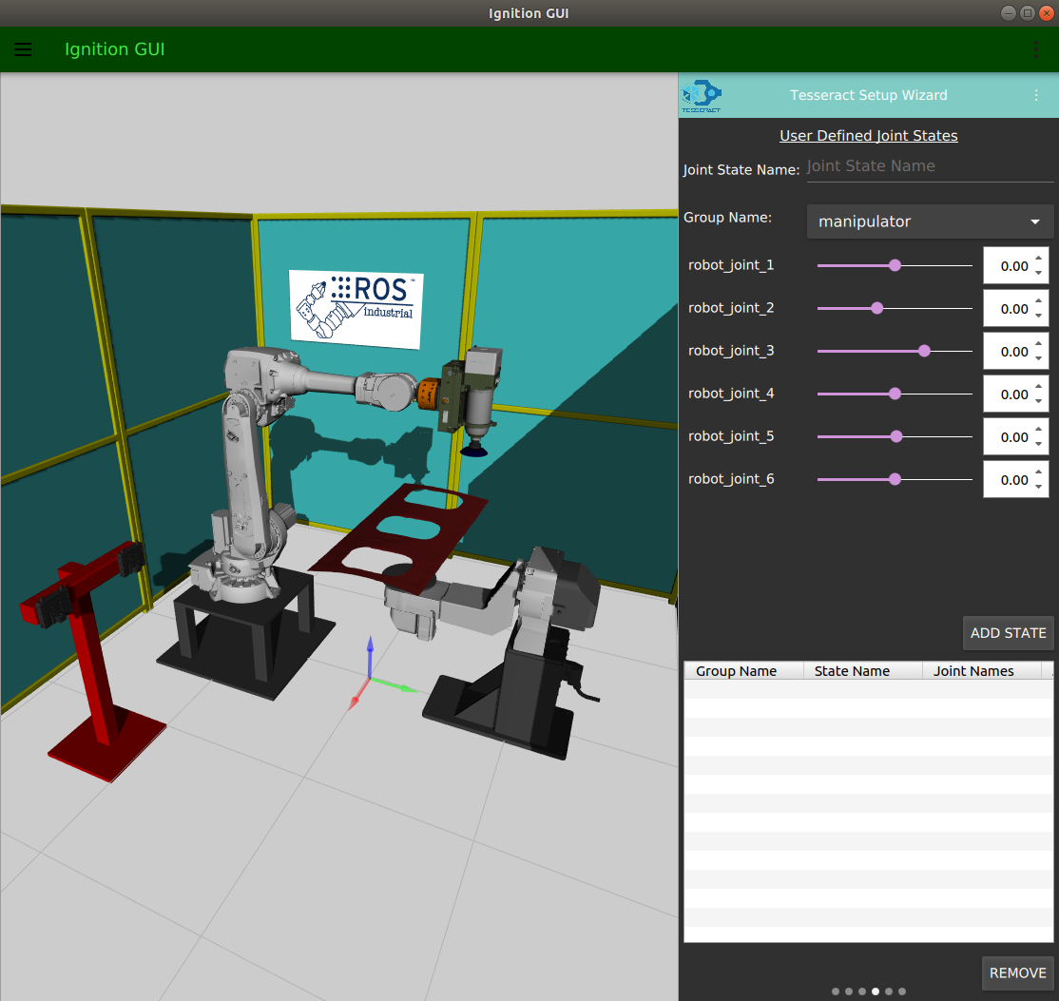Select the State Name column header
Image resolution: width=1059 pixels, height=1001 pixels.
point(852,671)
